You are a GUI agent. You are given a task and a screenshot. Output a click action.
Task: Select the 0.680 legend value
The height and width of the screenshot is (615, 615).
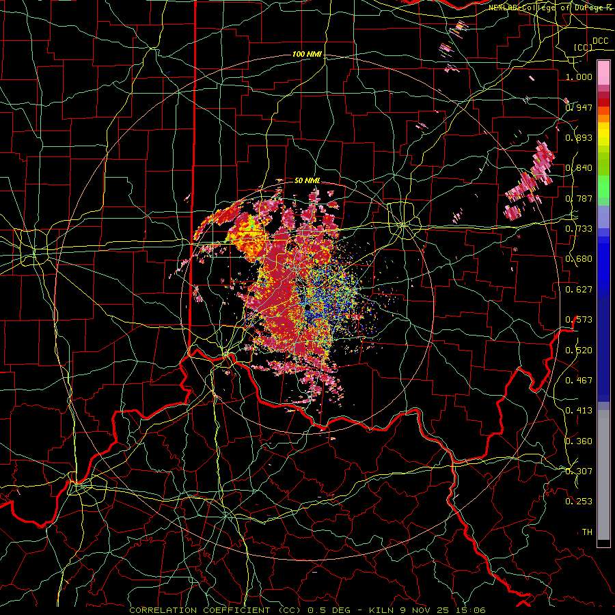579,259
